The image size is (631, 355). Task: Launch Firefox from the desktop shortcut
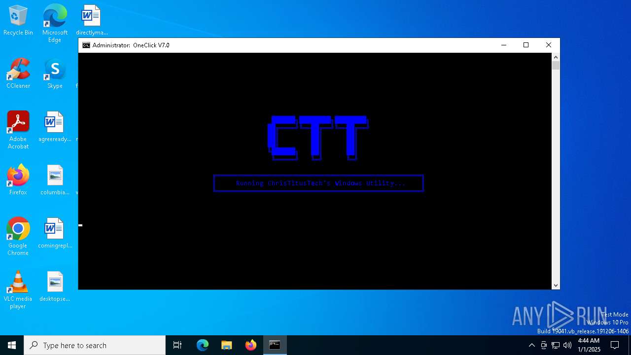(18, 180)
